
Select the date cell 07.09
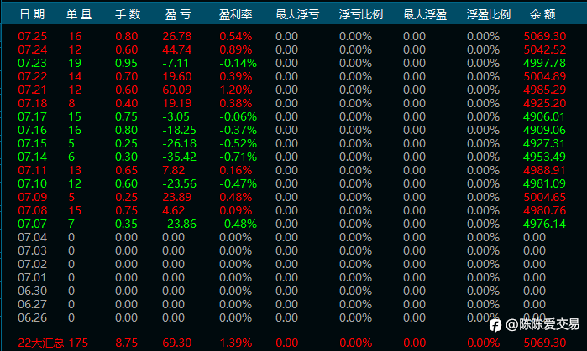[x=33, y=197]
